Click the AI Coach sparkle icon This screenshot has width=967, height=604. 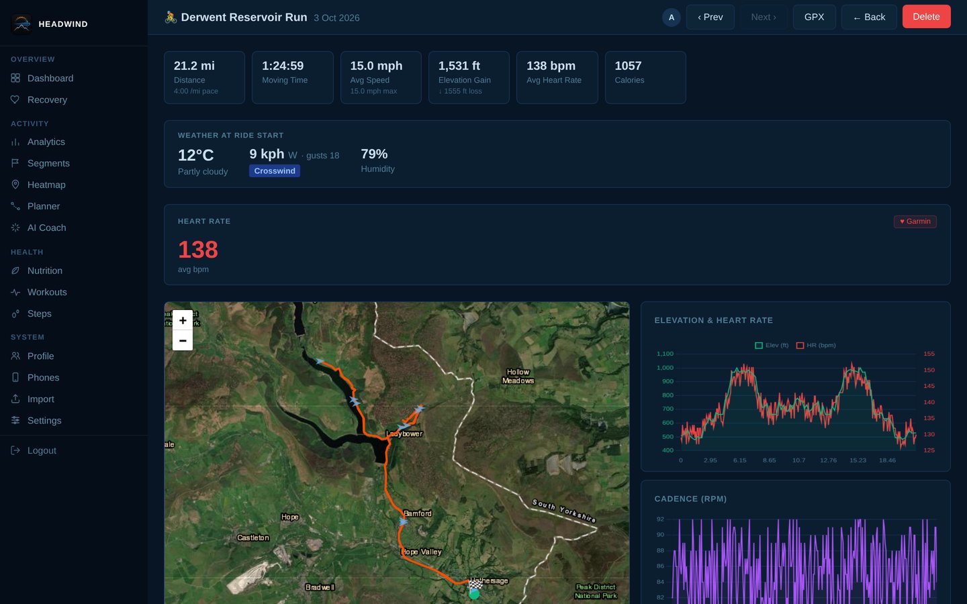click(x=15, y=228)
